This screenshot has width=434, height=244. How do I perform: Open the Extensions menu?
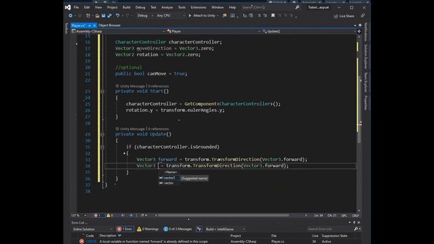(199, 7)
